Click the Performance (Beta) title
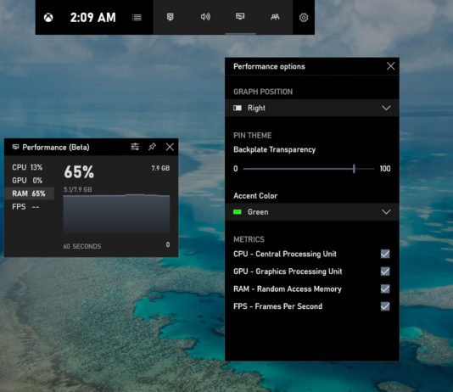 [56, 148]
